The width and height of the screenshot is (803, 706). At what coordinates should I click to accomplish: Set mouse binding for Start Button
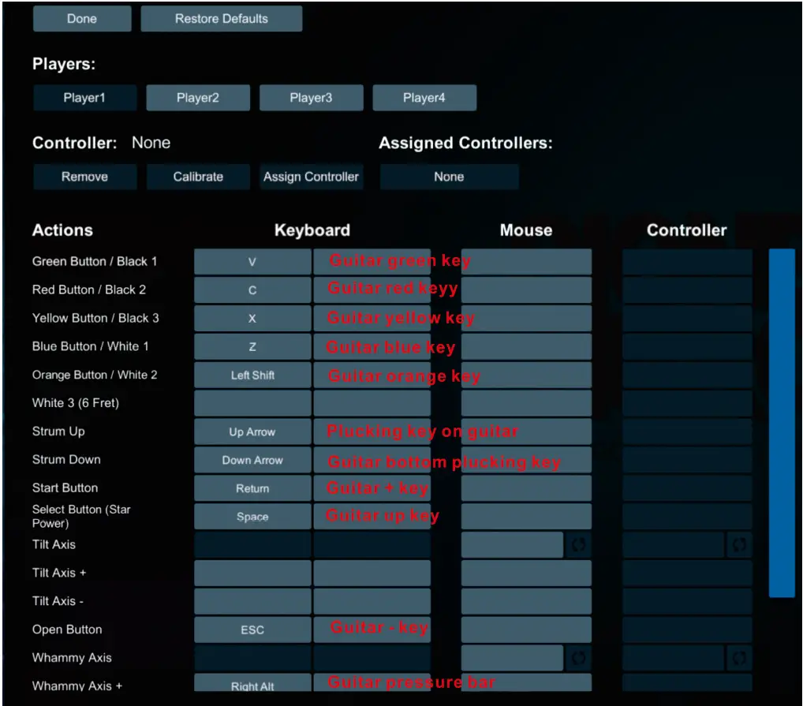pos(526,488)
